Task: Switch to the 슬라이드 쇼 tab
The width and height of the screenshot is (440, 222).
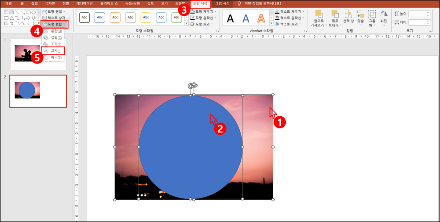Action: click(x=110, y=4)
